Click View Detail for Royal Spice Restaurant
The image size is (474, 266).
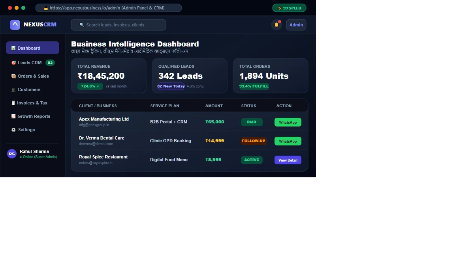(288, 160)
